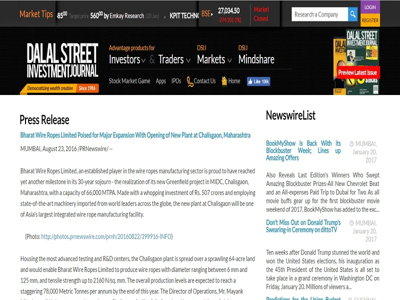Open the BSE index selector
The image size is (400, 300).
[206, 13]
